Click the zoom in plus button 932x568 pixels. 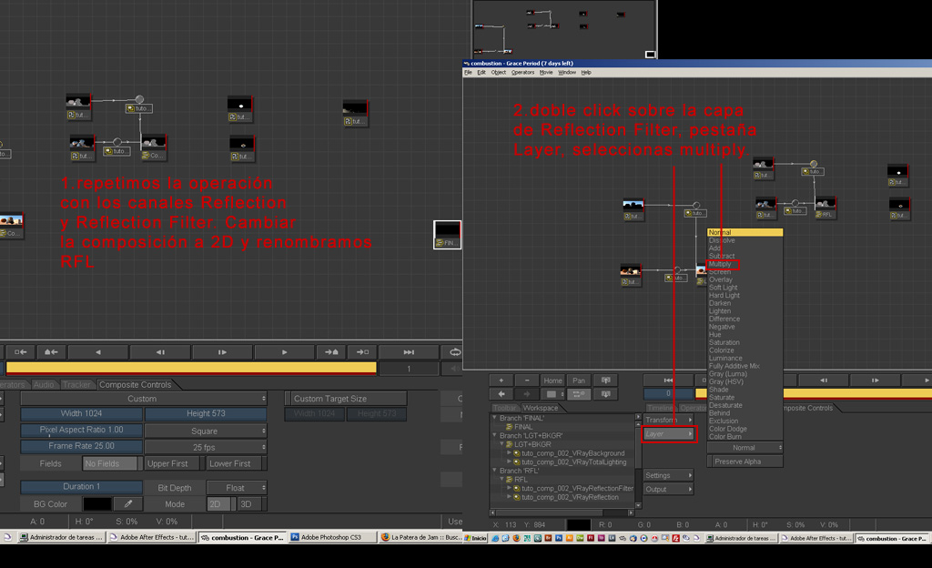tap(501, 380)
